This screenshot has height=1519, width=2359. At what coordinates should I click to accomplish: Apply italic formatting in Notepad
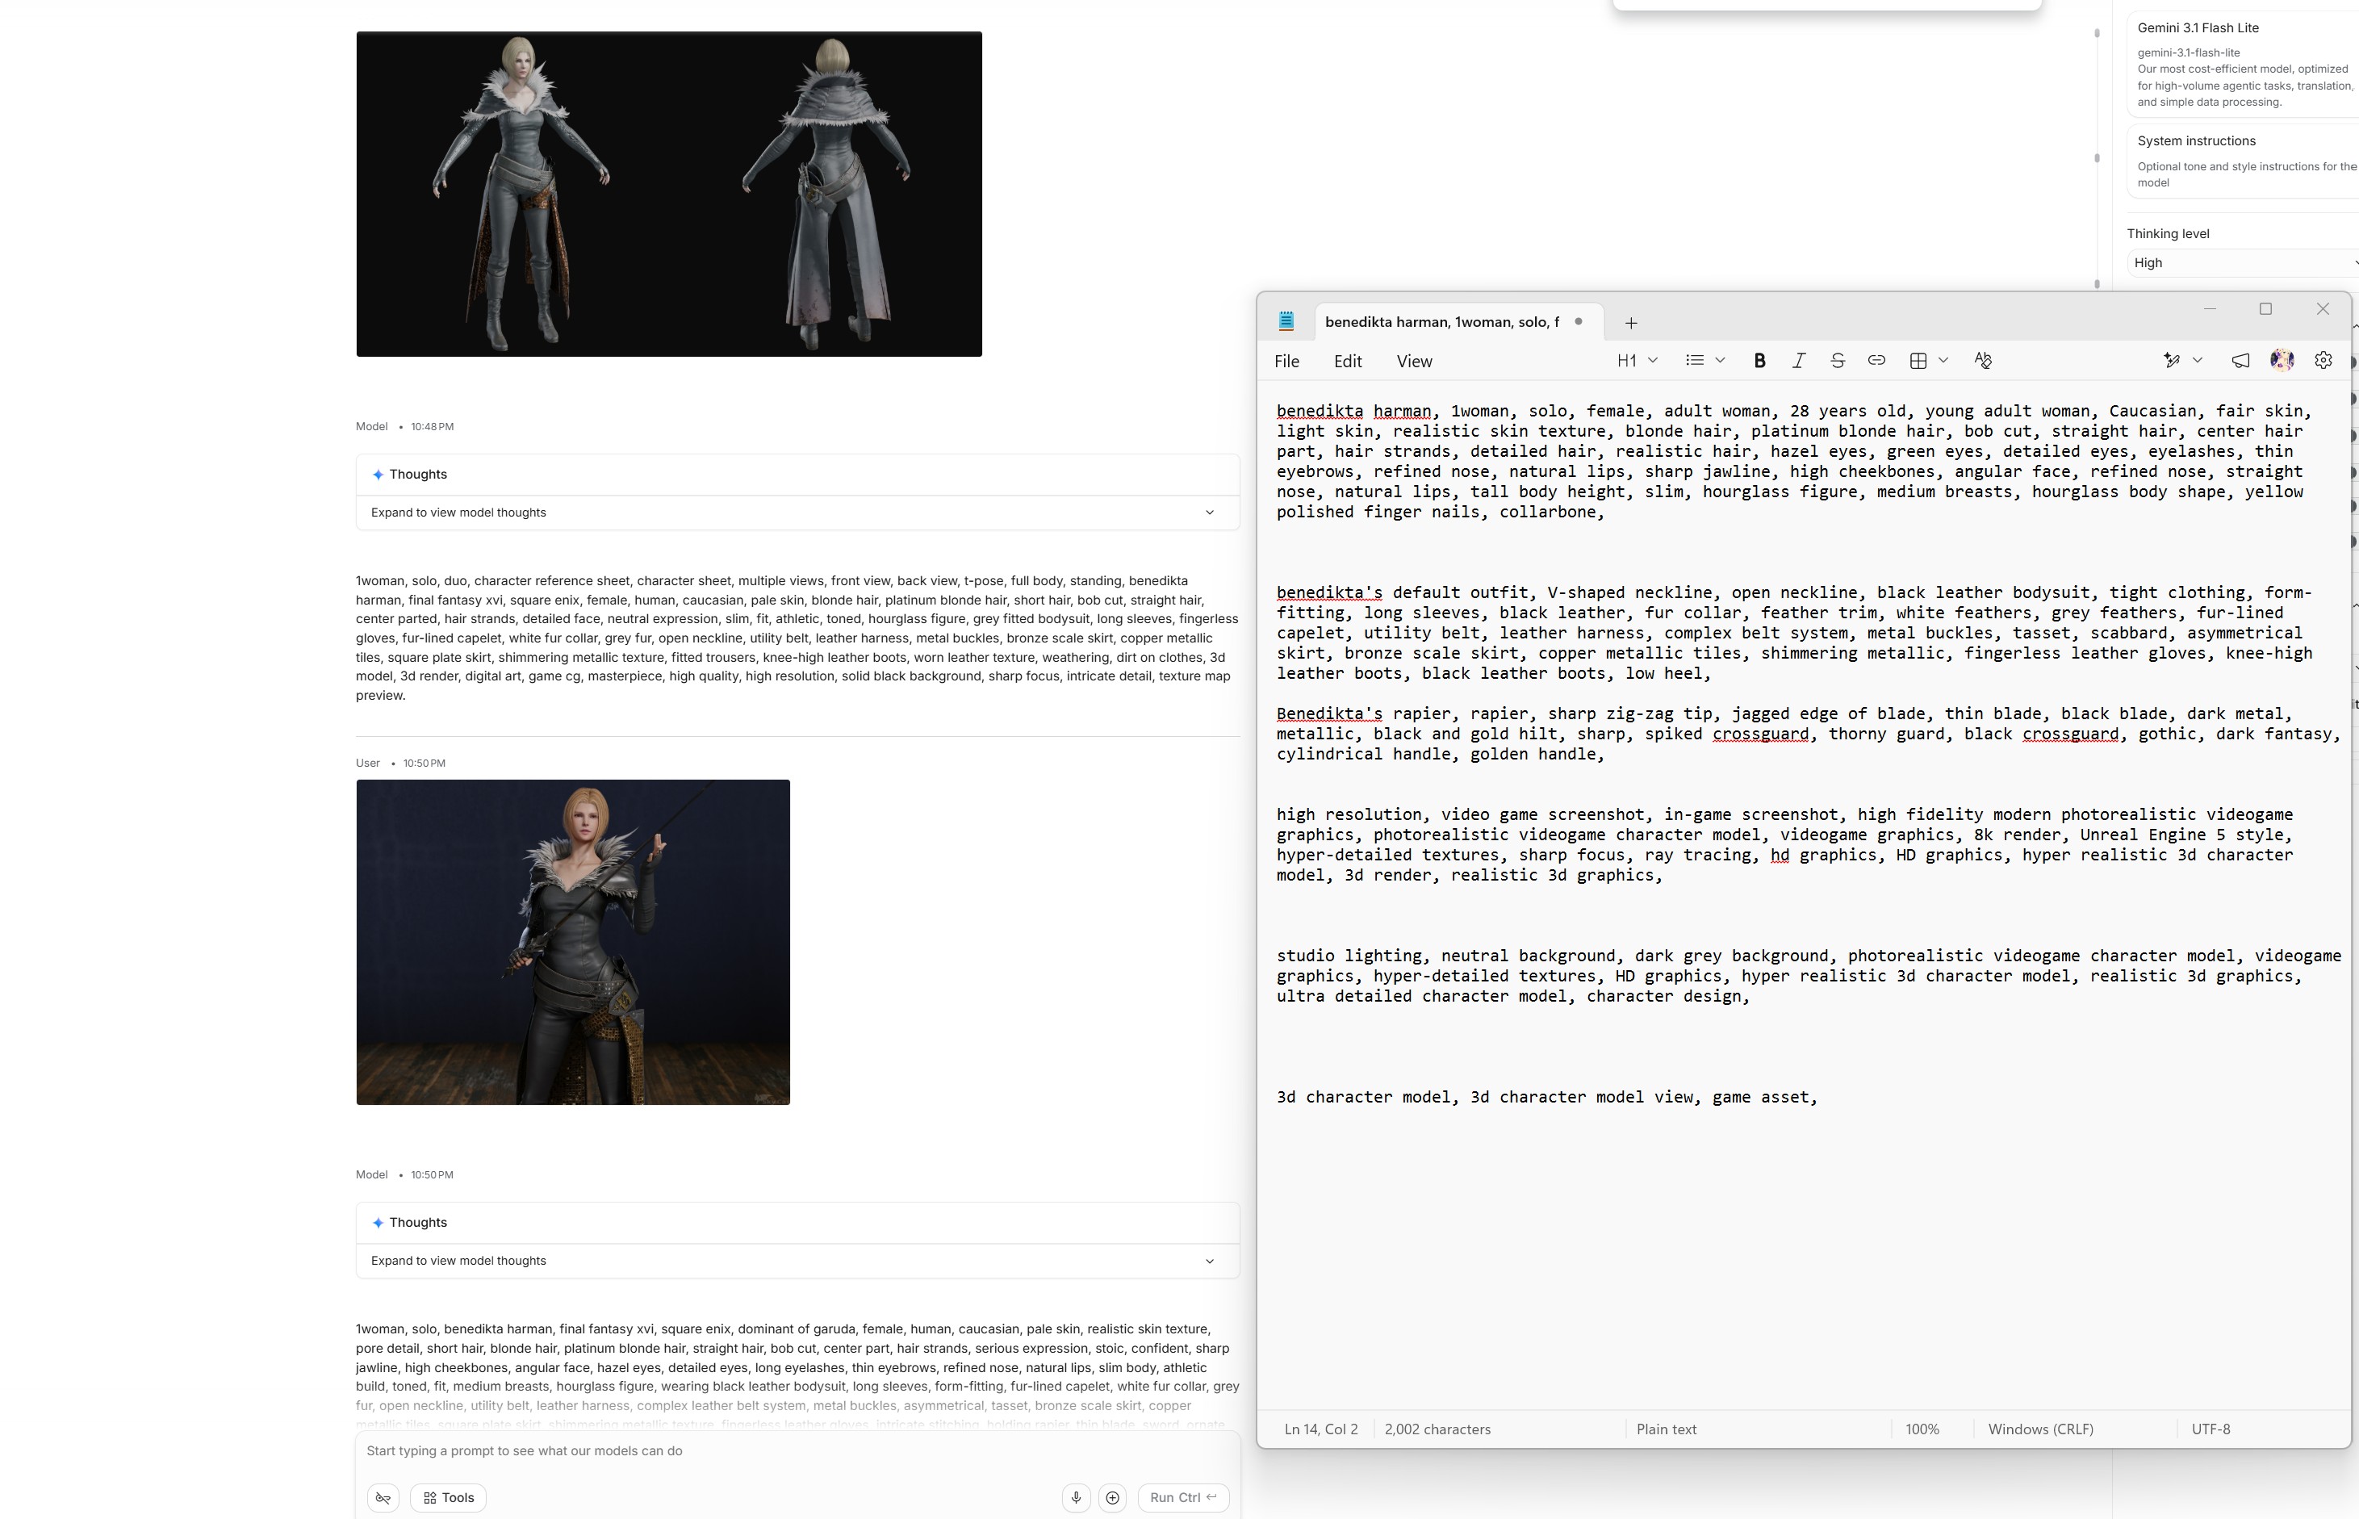pos(1799,361)
